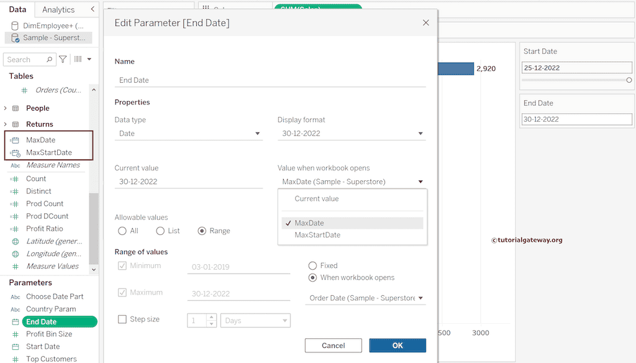Collapse the Data pane with the arrow
636x363 pixels.
point(93,9)
